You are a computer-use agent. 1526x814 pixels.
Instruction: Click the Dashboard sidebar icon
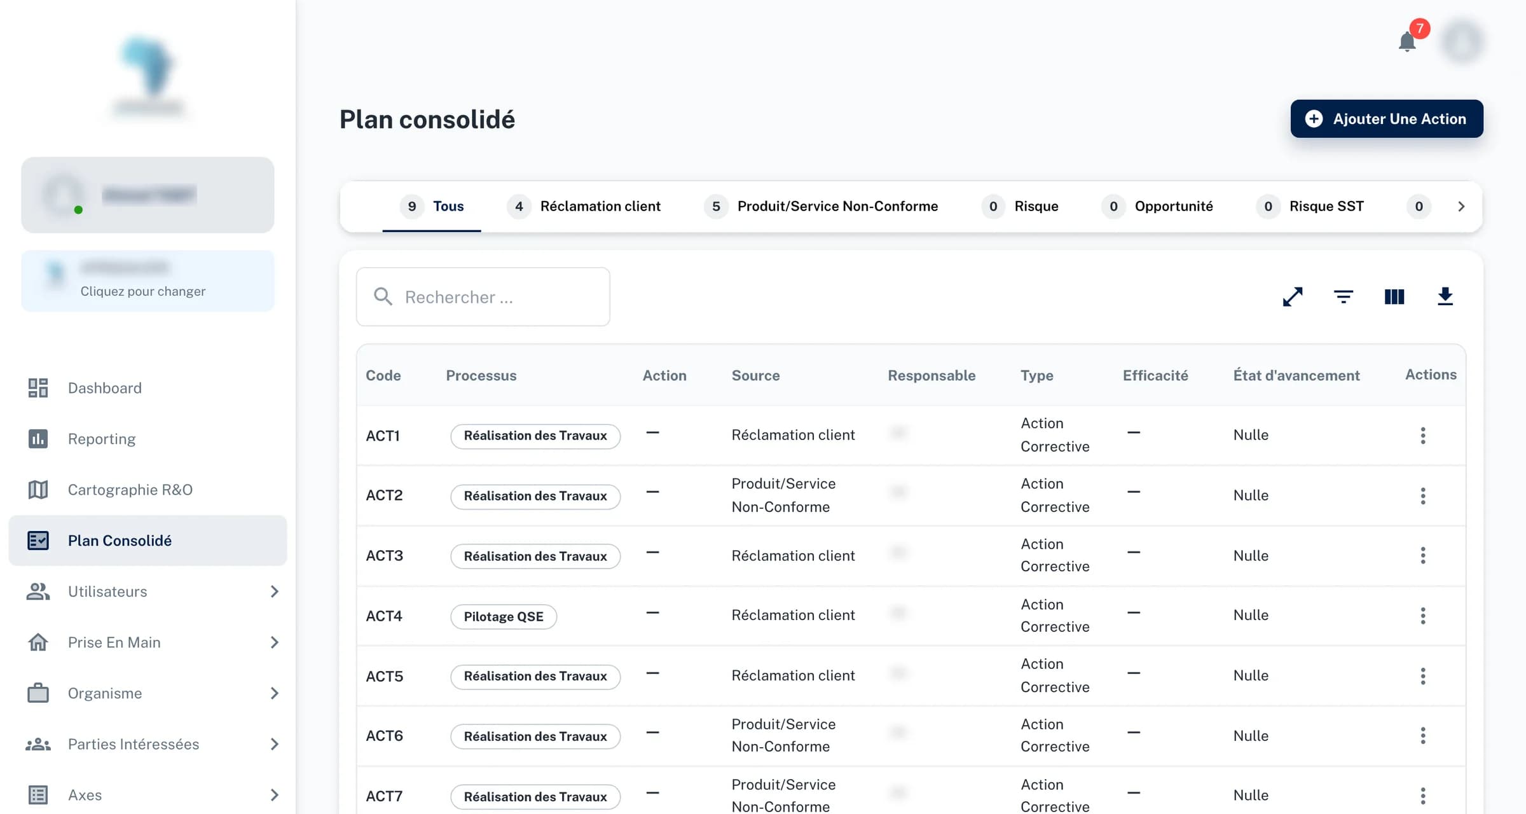tap(38, 388)
